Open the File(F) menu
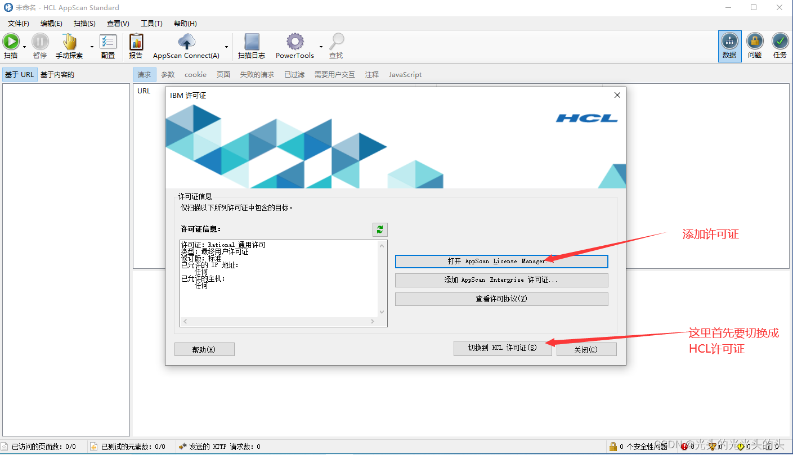This screenshot has width=793, height=455. (x=19, y=23)
